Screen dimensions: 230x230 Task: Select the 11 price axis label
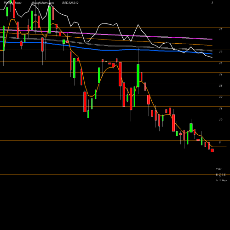[221, 109]
